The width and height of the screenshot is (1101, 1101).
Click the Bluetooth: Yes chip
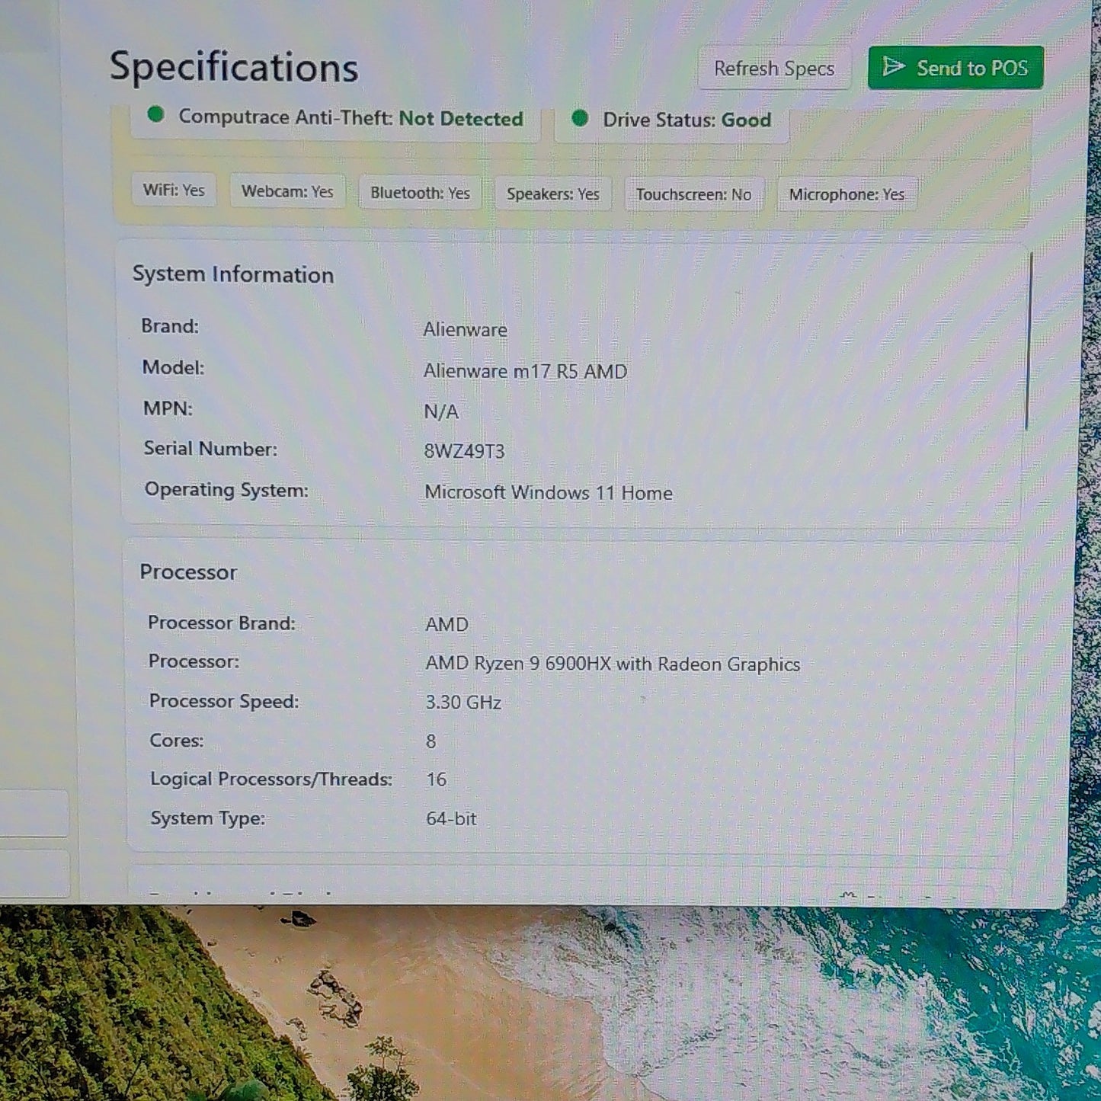pos(420,193)
